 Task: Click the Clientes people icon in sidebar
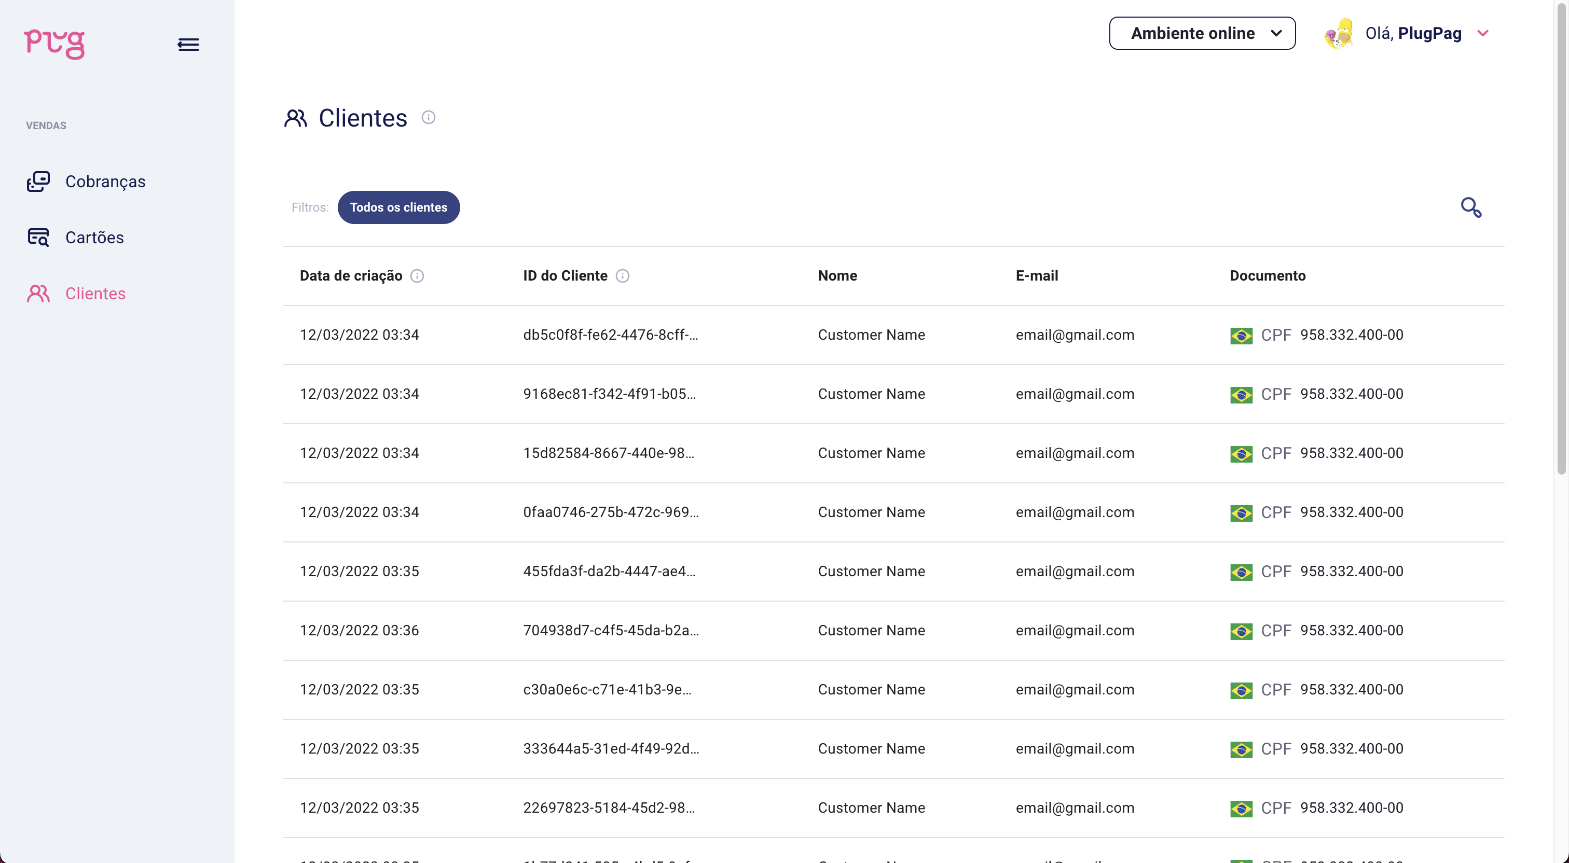click(39, 293)
